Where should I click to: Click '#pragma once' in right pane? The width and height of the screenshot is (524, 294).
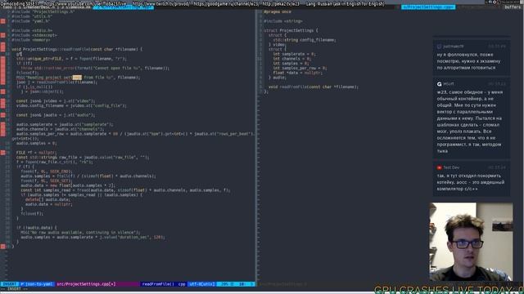278,11
